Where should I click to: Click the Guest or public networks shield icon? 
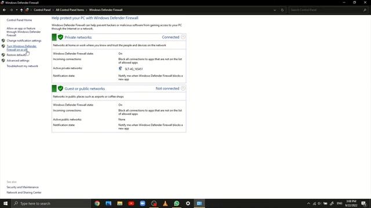60,88
